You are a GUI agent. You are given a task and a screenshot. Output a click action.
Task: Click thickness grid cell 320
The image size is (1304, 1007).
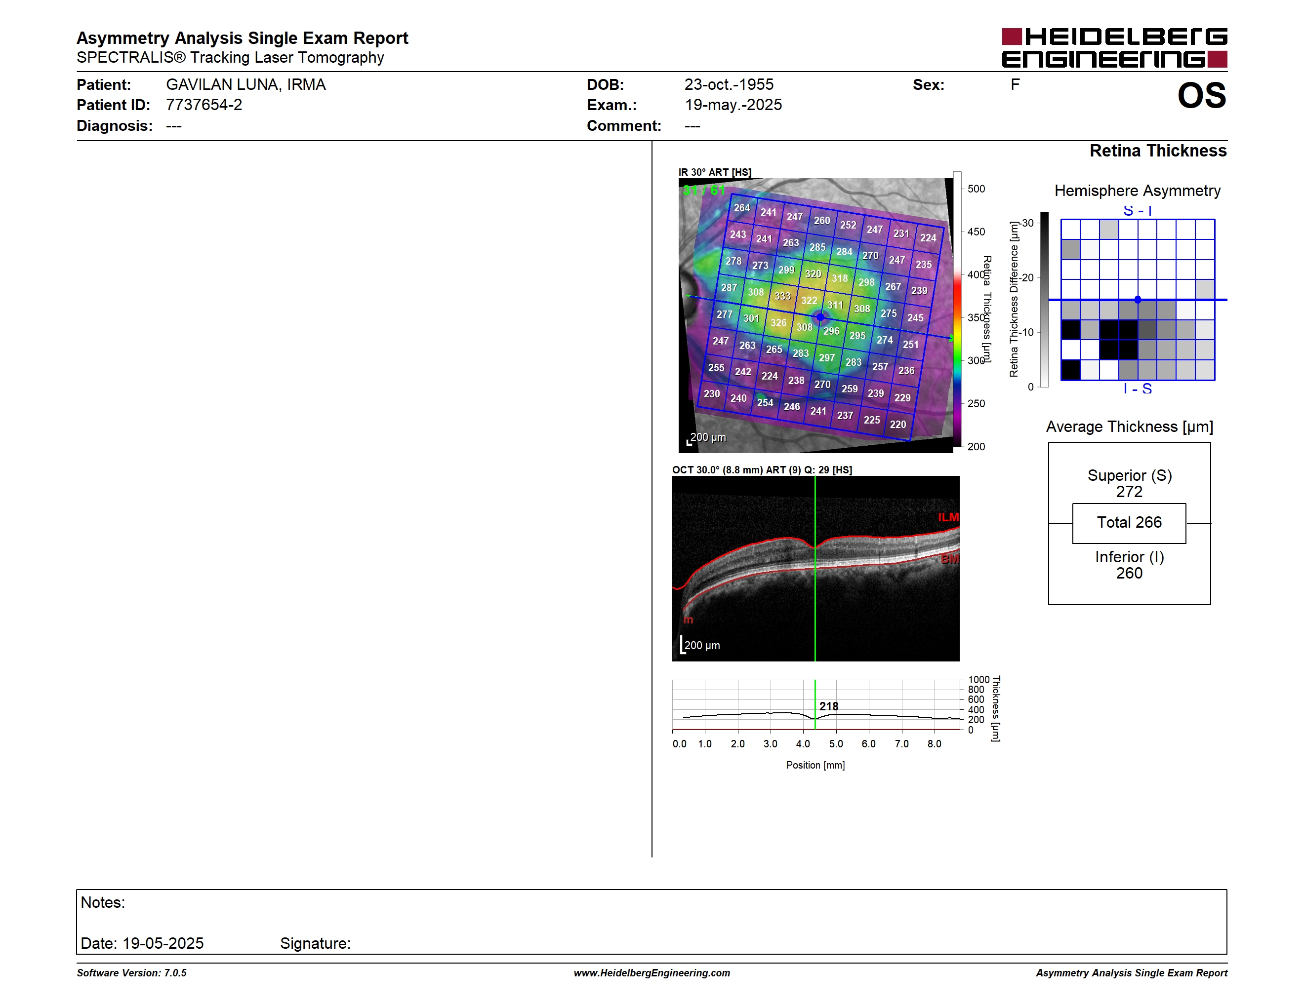pyautogui.click(x=813, y=274)
